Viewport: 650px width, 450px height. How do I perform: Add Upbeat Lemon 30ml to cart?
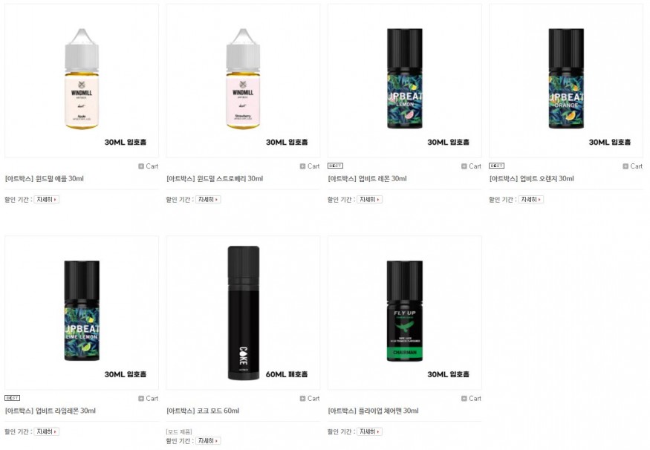(471, 166)
